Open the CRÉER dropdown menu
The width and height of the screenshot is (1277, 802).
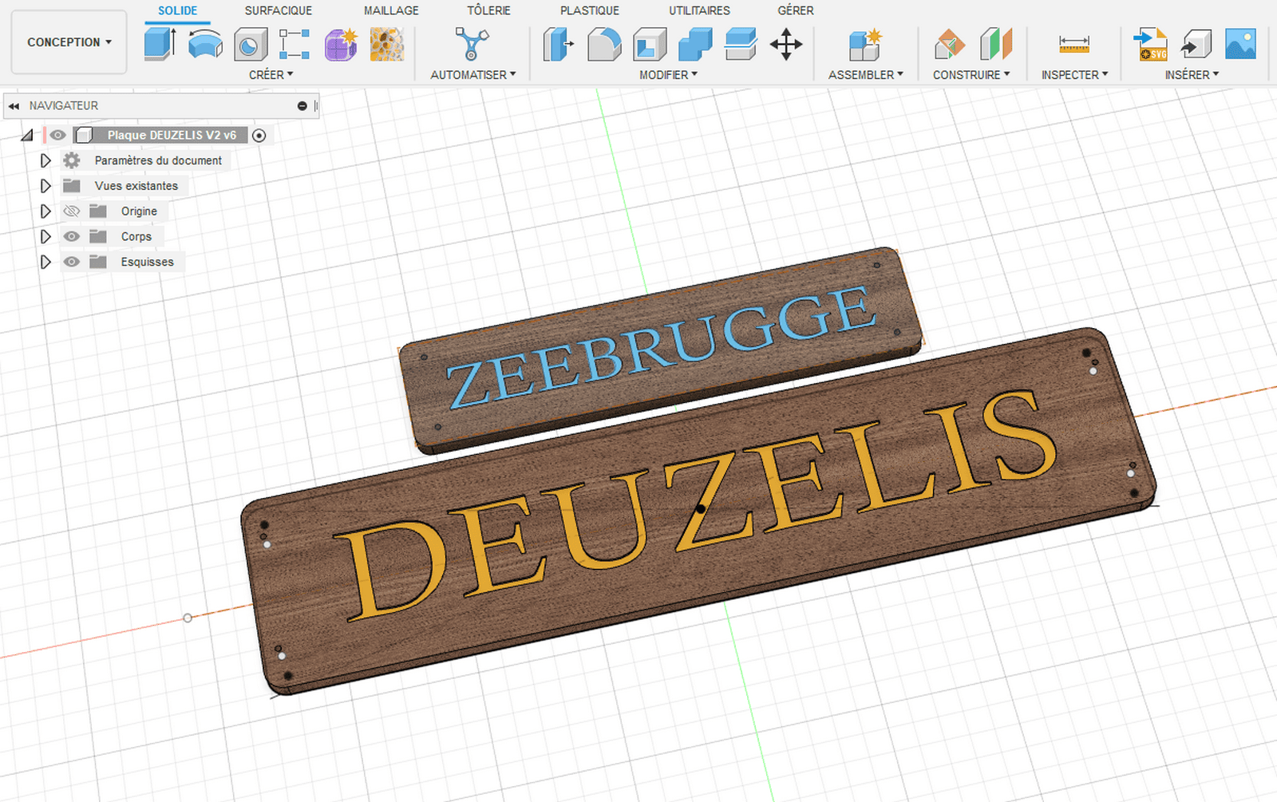coord(271,74)
